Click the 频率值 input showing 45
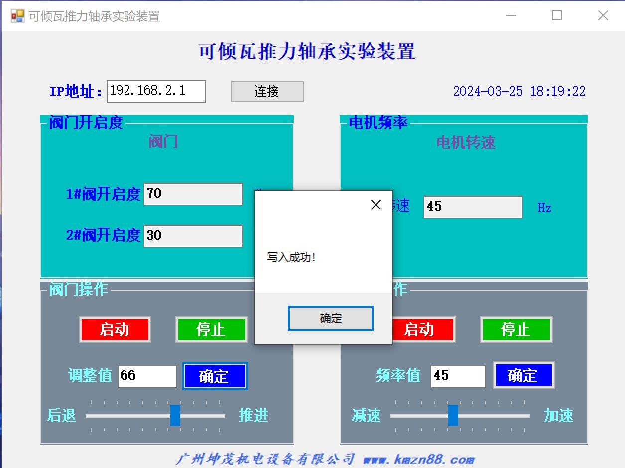Screen dimensions: 625x468 pos(457,376)
